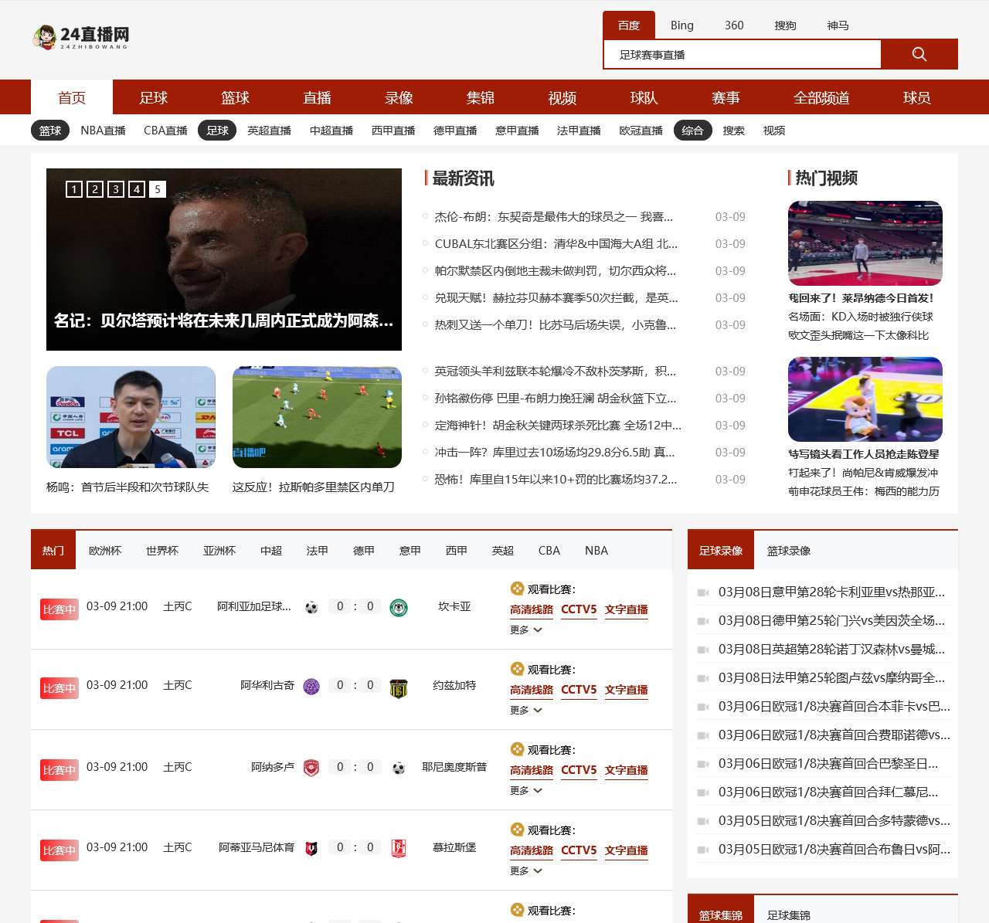
Task: Click the video camera icon beside 多特蒙德 replay
Action: click(703, 821)
